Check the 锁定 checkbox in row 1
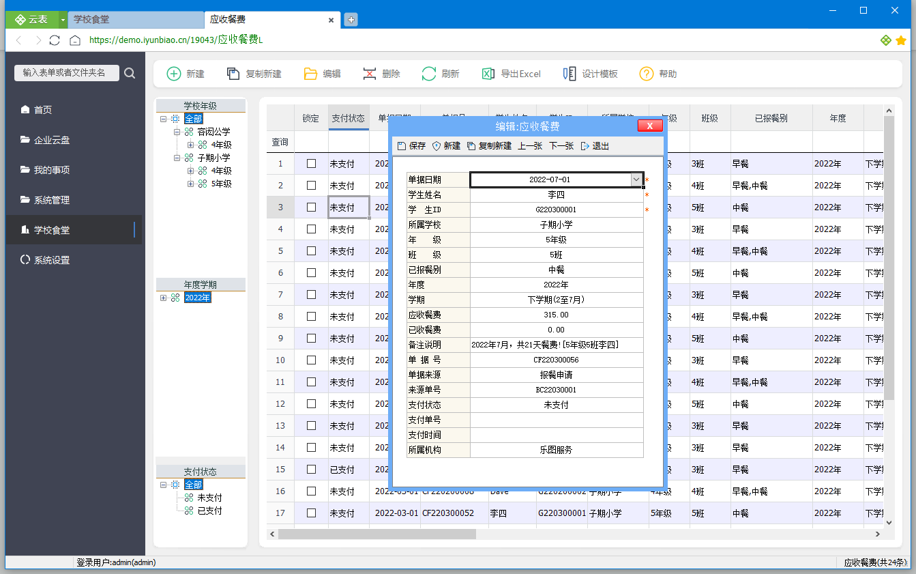The image size is (916, 574). 311,164
